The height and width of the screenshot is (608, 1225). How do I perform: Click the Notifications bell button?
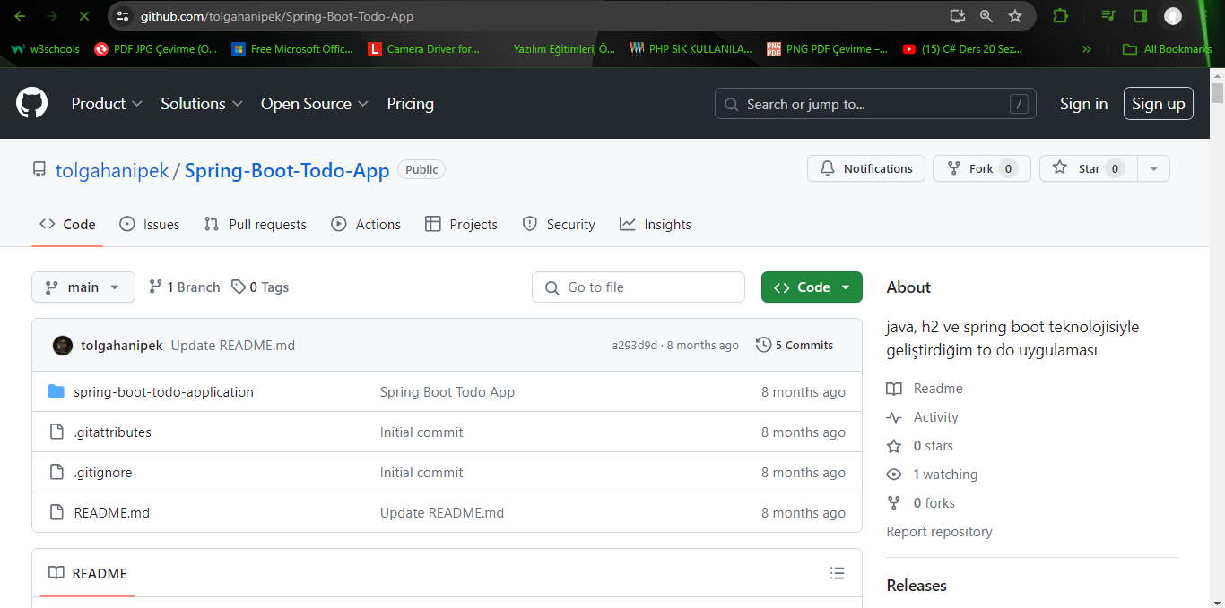(x=865, y=168)
